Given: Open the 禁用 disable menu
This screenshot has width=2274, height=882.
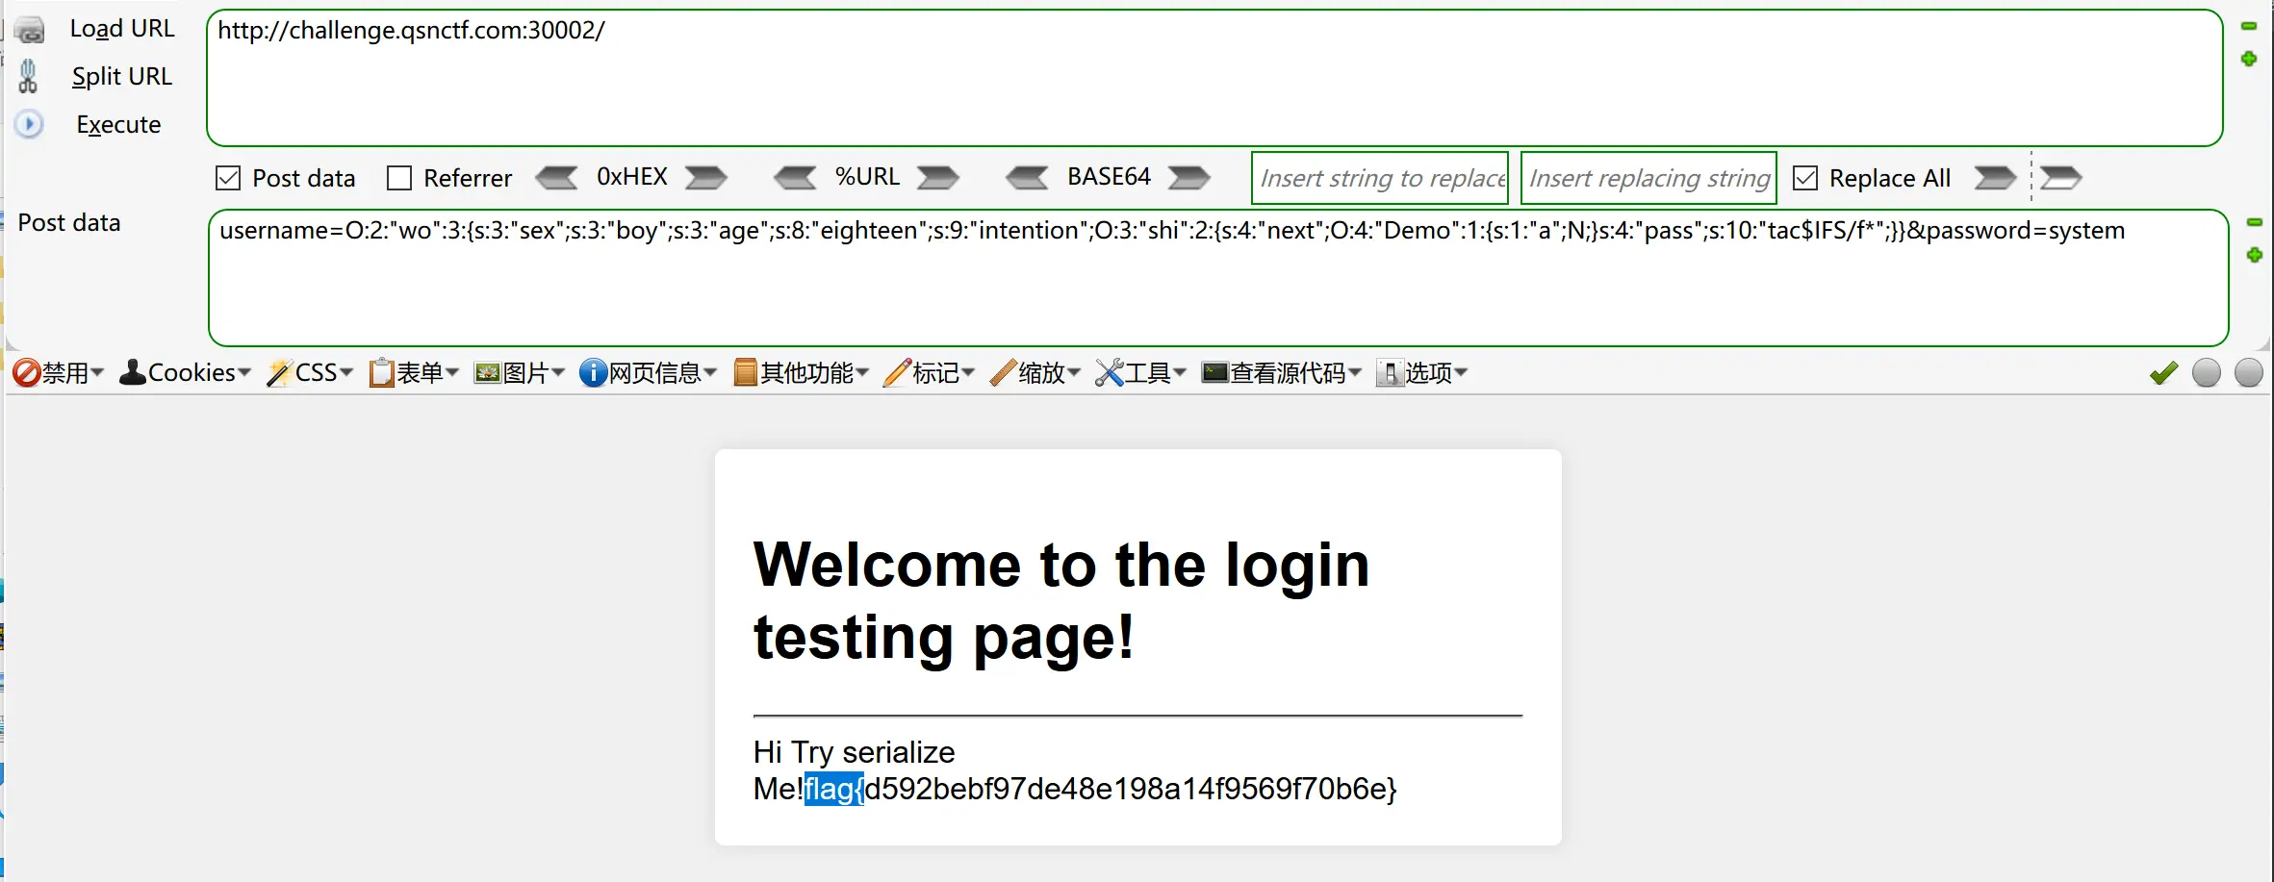Looking at the screenshot, I should click(58, 373).
